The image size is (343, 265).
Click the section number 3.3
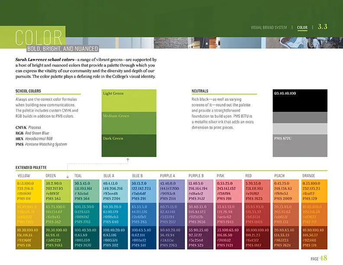pyautogui.click(x=323, y=27)
